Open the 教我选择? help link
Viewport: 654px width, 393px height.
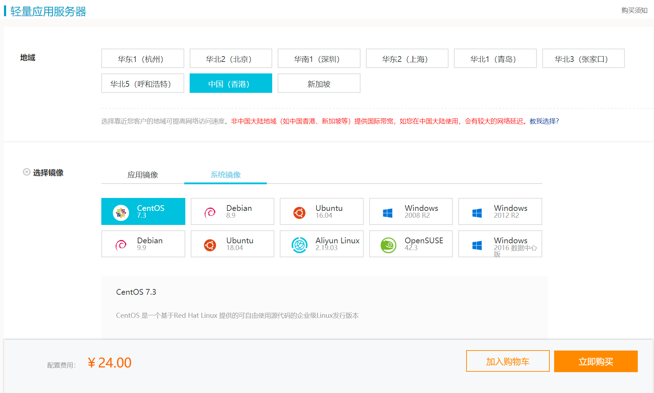point(544,121)
